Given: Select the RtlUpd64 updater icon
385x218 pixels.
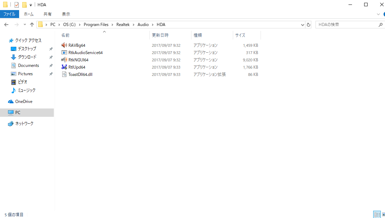Looking at the screenshot, I should 64,67.
